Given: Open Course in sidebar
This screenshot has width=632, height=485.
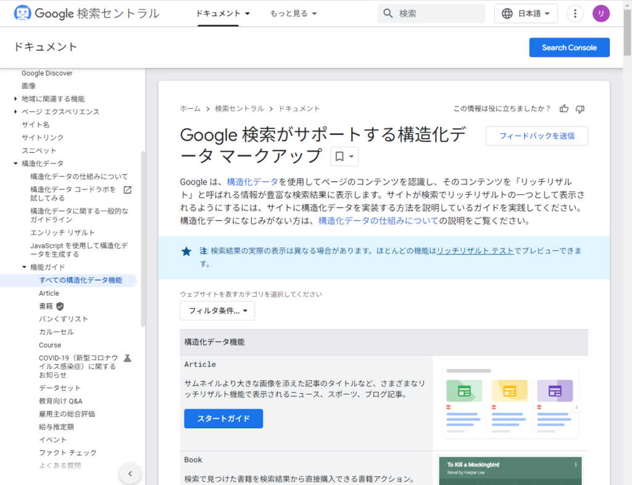Looking at the screenshot, I should (x=50, y=345).
